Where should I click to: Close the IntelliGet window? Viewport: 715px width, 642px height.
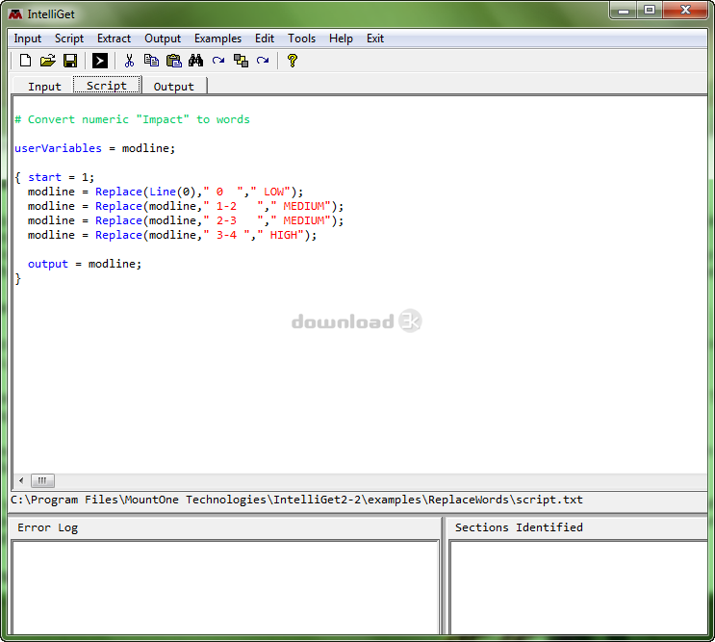pyautogui.click(x=685, y=10)
